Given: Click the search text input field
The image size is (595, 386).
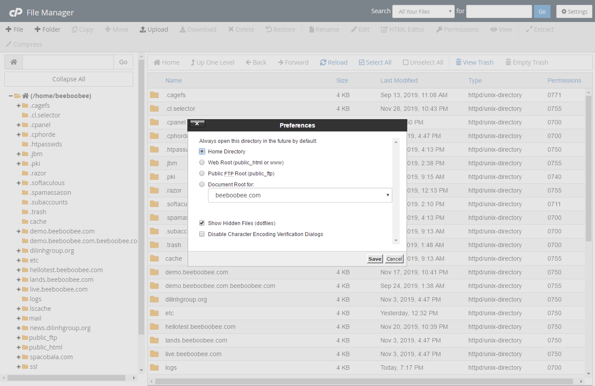Looking at the screenshot, I should pos(499,11).
